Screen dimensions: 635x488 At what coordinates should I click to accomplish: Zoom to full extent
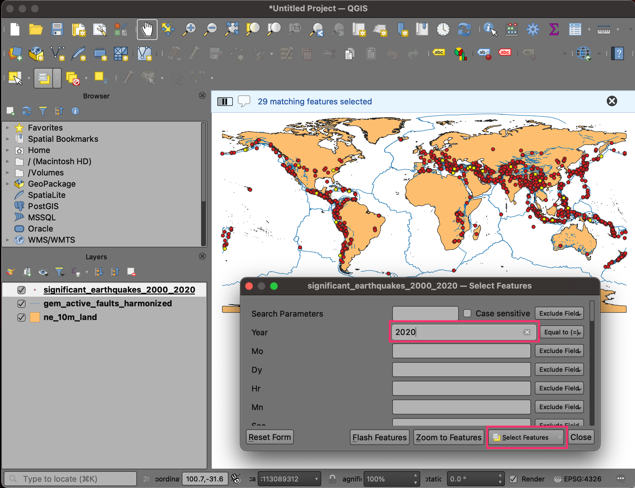232,30
